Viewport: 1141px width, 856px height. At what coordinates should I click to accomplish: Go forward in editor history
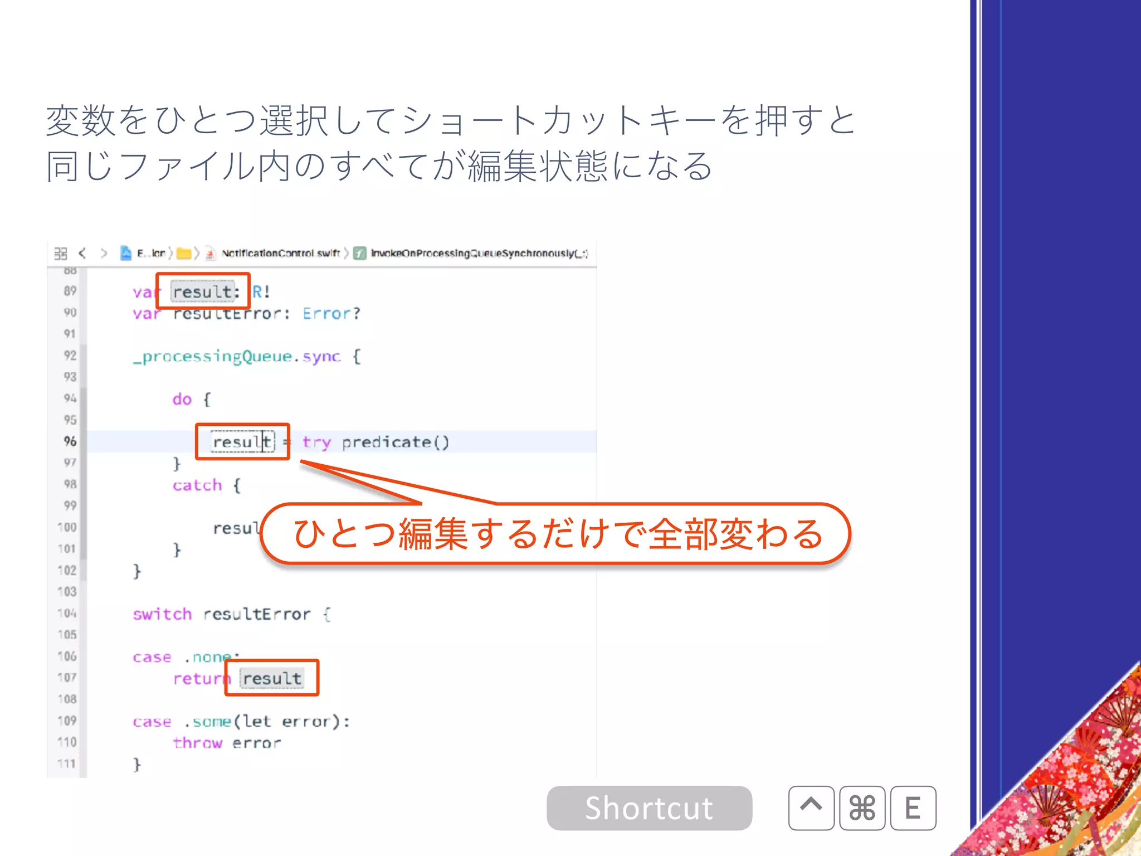104,254
